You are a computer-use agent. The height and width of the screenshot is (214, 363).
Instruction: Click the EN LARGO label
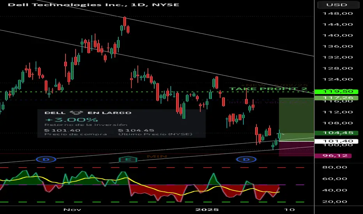109,113
